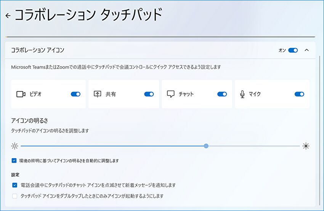Click the screen share icon next to 共有
324x211 pixels.
tap(98, 94)
